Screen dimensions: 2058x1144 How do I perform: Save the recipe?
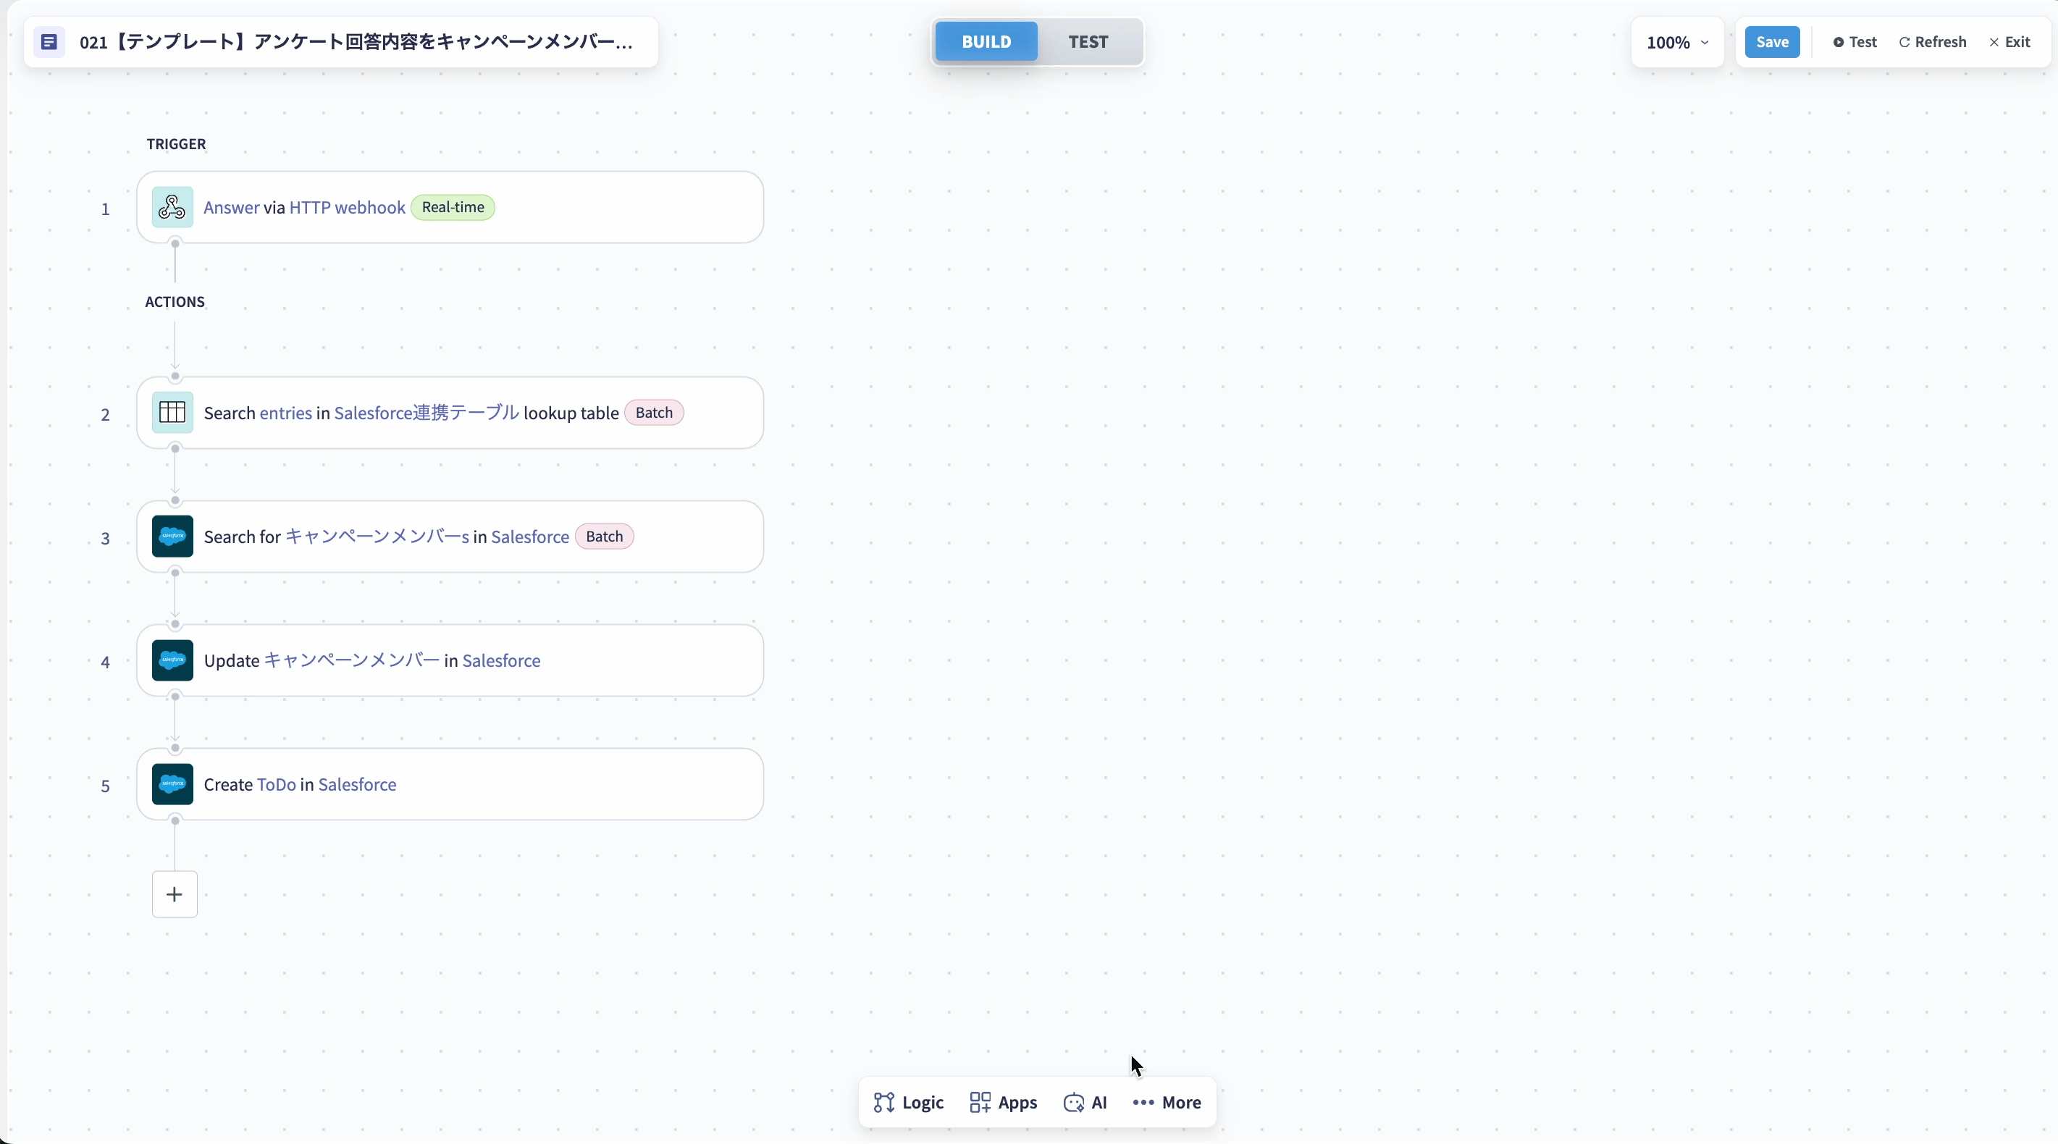point(1772,42)
